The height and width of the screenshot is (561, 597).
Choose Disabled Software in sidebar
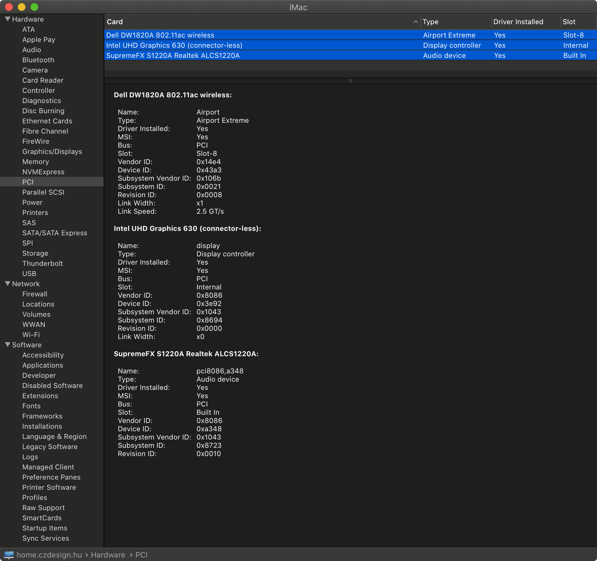click(52, 385)
